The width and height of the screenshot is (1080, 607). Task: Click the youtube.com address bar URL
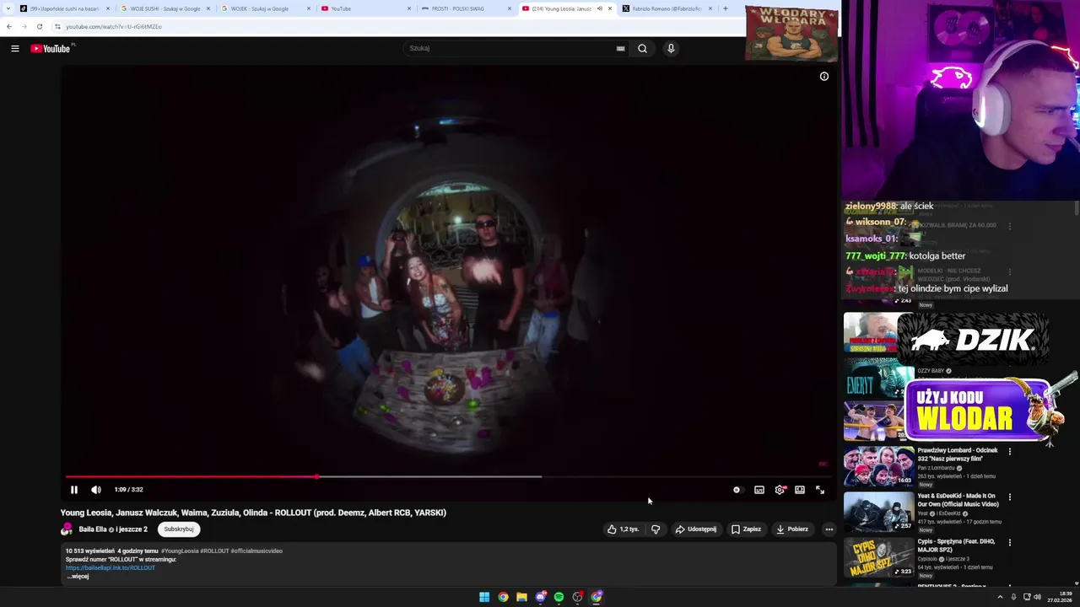(x=114, y=26)
